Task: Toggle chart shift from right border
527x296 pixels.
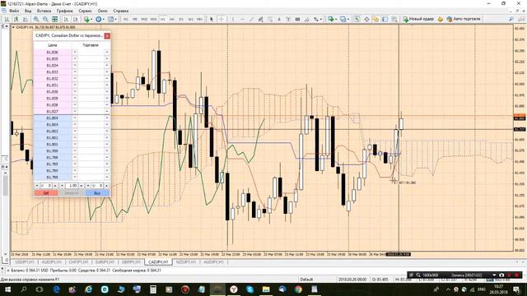Action: 75,19
